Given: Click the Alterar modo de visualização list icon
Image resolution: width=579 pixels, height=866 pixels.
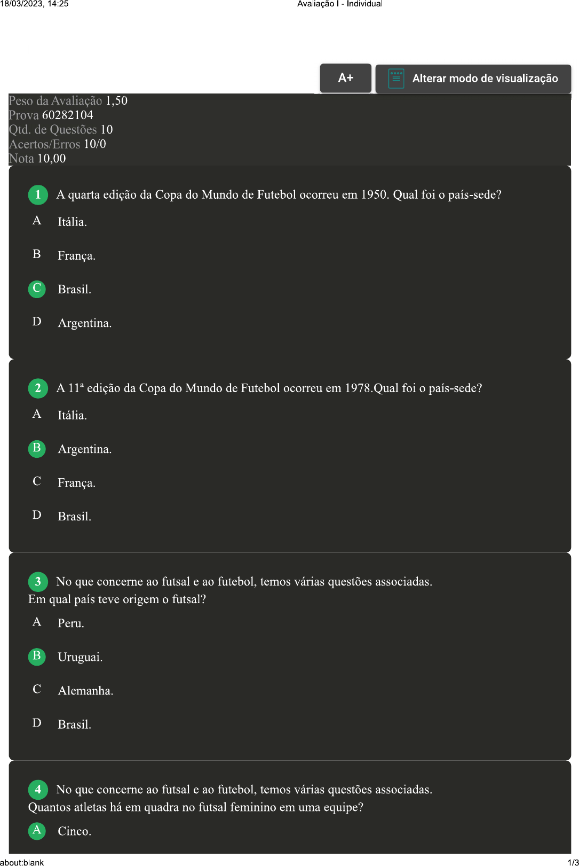Looking at the screenshot, I should click(x=395, y=78).
